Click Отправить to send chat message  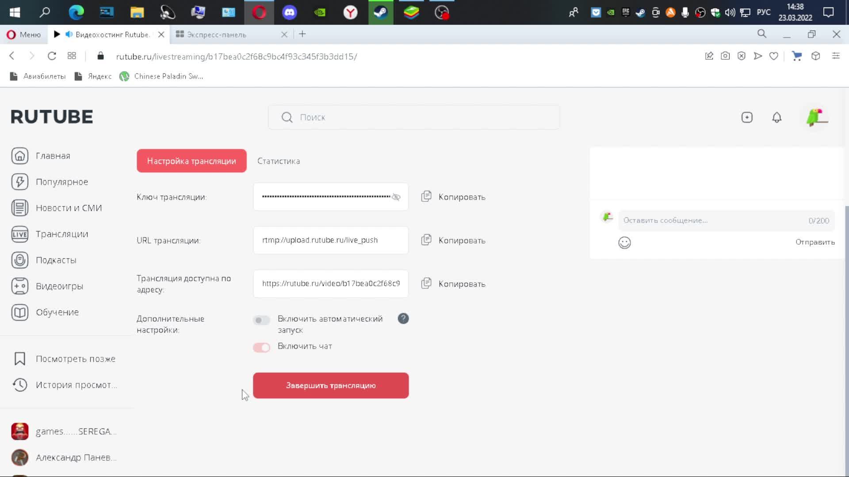(815, 242)
